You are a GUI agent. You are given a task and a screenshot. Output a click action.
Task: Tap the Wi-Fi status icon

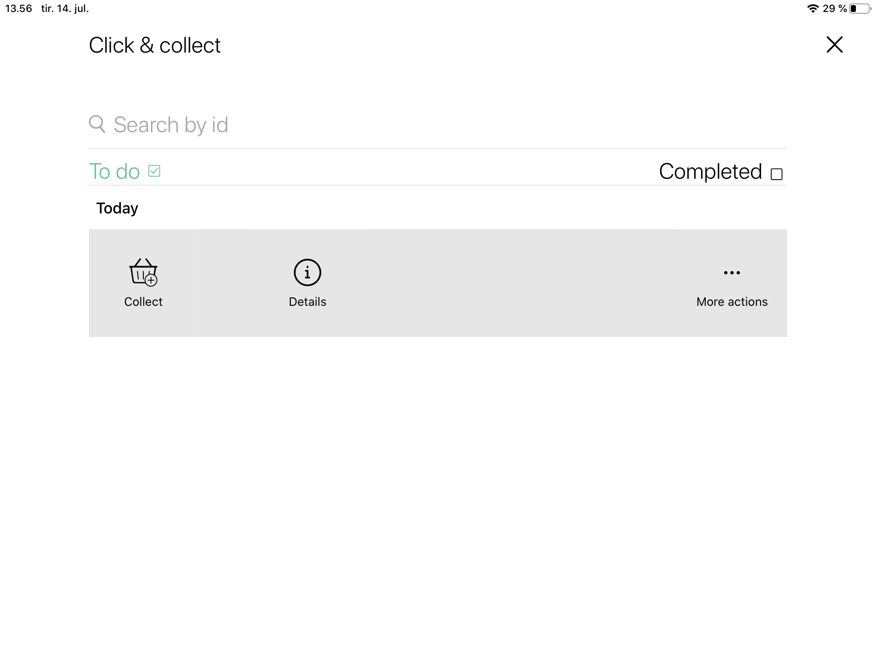(x=813, y=9)
